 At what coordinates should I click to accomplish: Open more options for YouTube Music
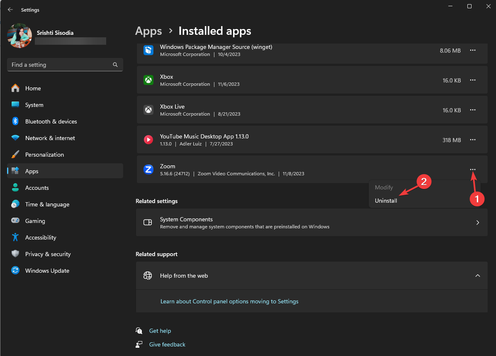point(472,140)
